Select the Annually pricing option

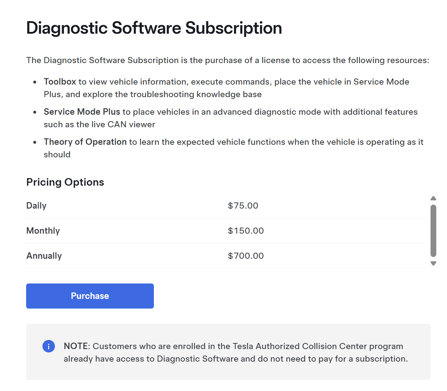[x=44, y=256]
